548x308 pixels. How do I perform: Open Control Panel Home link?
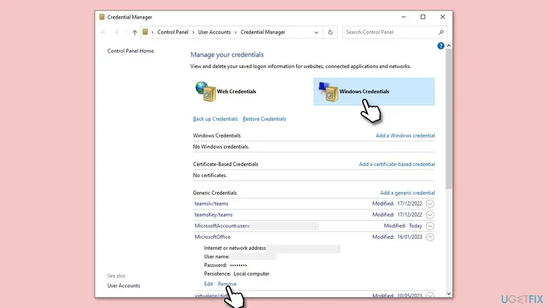pyautogui.click(x=130, y=51)
